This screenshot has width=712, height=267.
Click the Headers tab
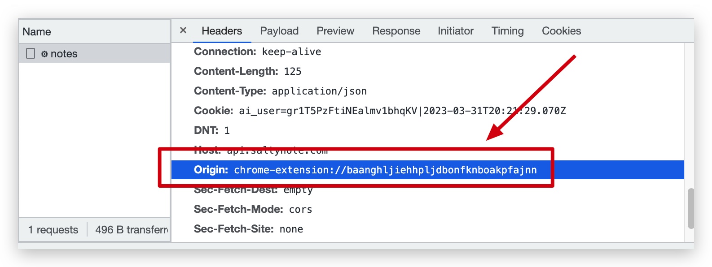(x=222, y=30)
